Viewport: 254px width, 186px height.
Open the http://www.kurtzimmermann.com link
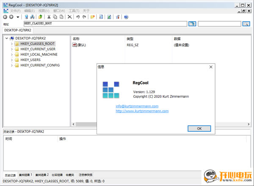click(142, 111)
